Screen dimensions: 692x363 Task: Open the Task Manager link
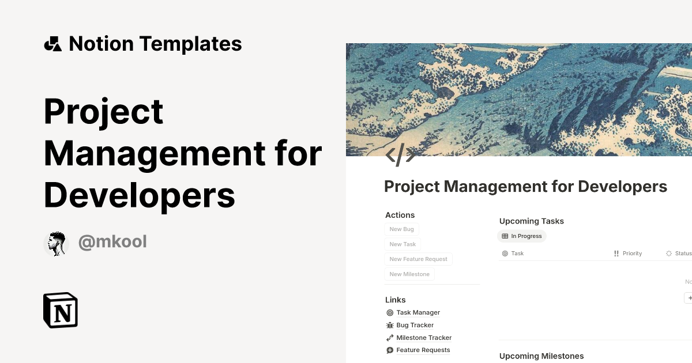(418, 313)
